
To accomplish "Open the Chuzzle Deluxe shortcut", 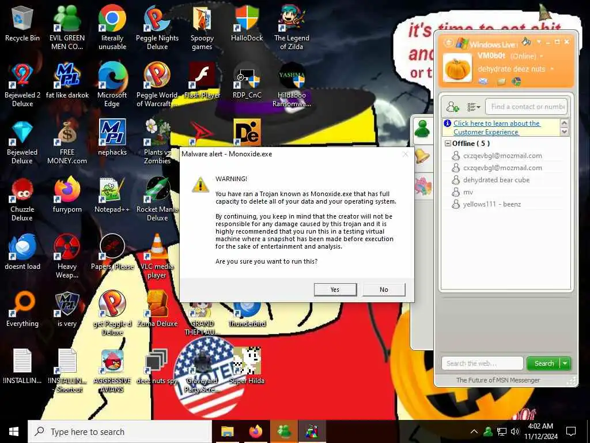I will click(x=22, y=199).
